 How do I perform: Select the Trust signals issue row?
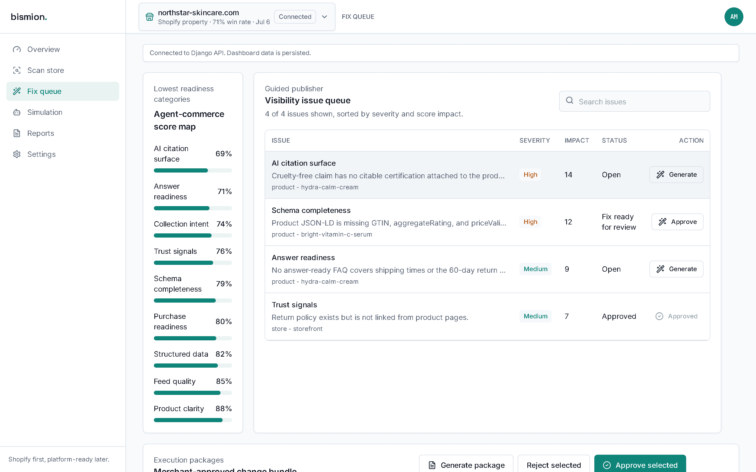pos(487,316)
